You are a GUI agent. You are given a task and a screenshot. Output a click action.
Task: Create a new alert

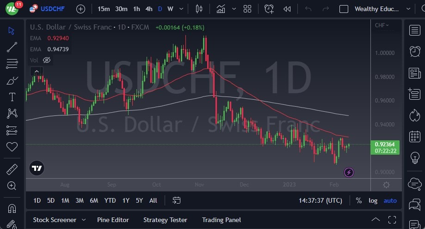(x=269, y=9)
